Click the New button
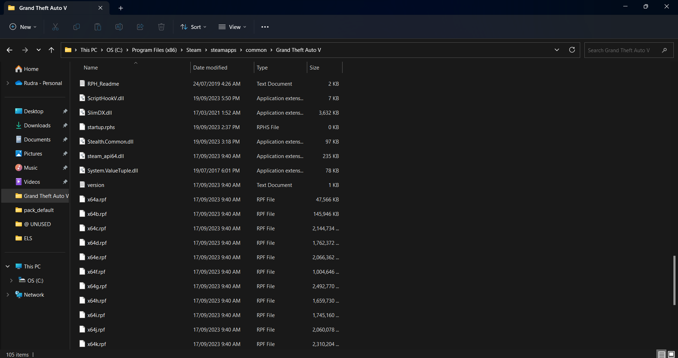The width and height of the screenshot is (678, 358). [23, 27]
